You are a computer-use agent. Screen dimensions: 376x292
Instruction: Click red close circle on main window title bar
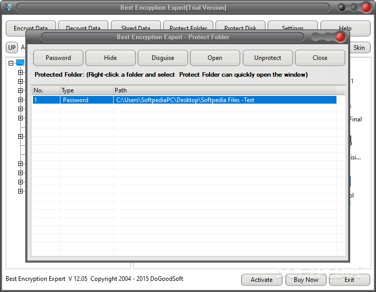click(x=366, y=8)
